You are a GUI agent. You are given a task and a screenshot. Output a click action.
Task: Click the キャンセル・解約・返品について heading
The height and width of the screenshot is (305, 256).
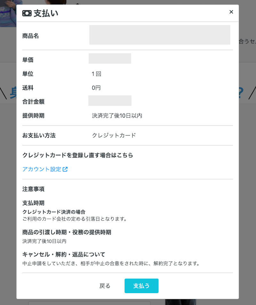[64, 255]
